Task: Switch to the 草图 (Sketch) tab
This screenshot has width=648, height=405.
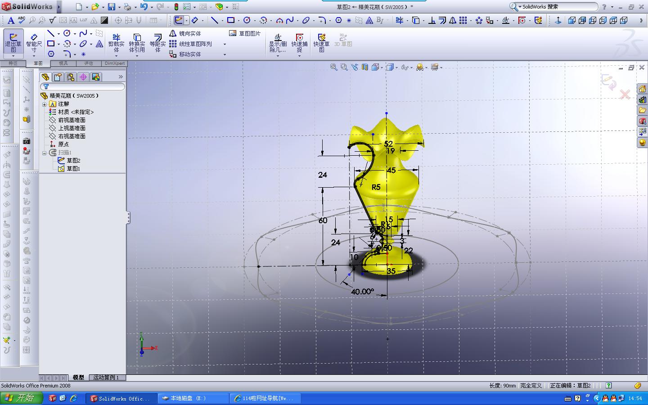Action: tap(38, 63)
